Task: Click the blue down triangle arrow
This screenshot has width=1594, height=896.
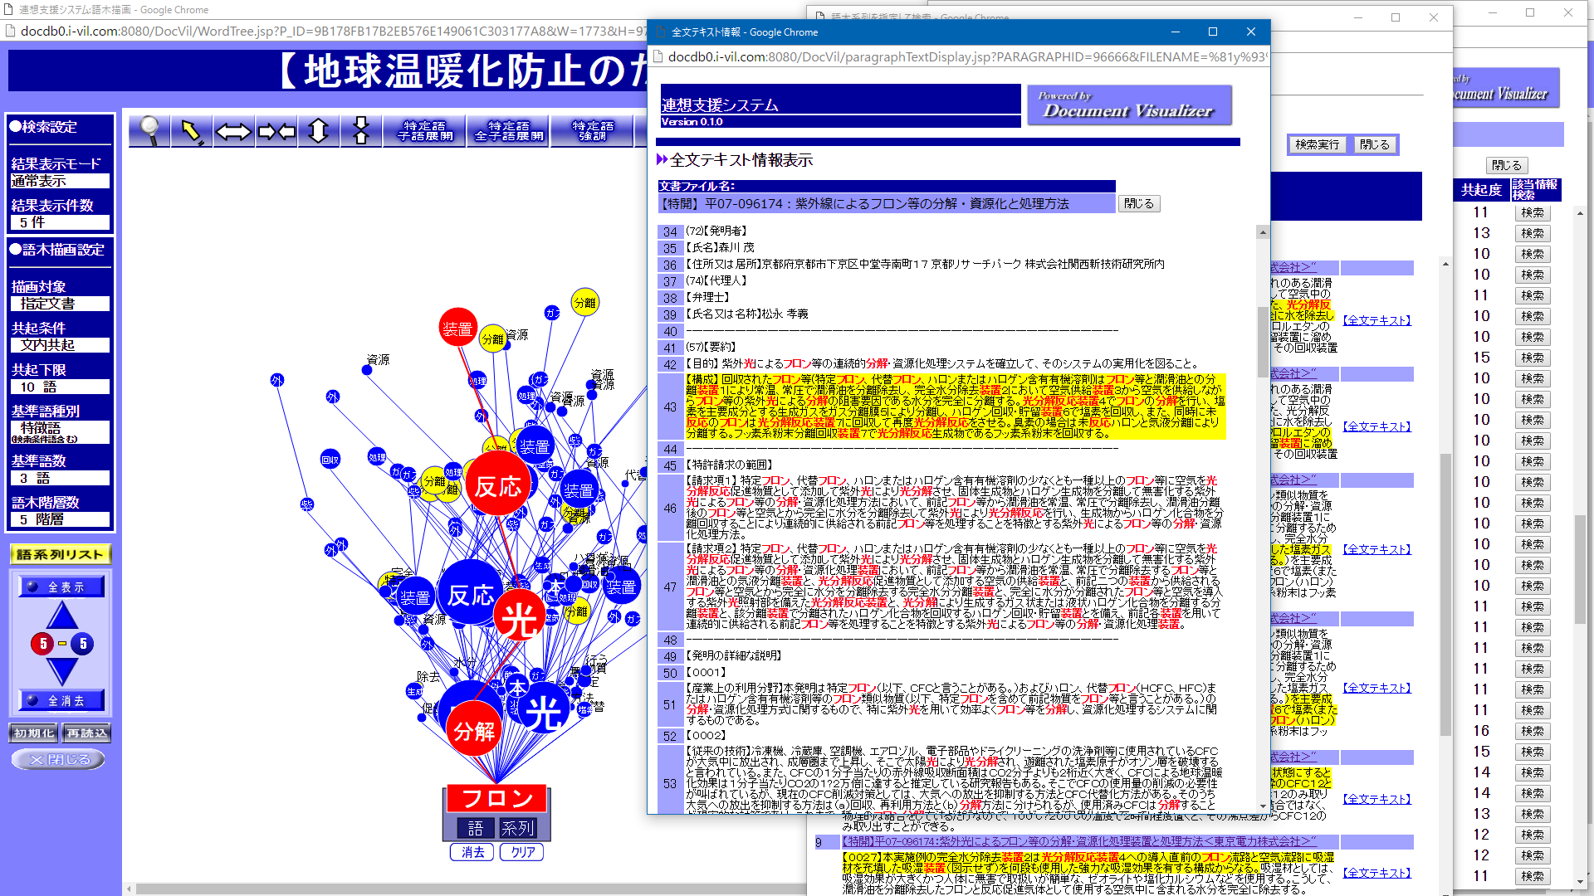Action: point(62,670)
